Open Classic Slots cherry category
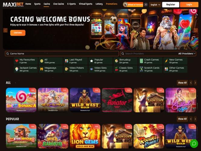 125,69
